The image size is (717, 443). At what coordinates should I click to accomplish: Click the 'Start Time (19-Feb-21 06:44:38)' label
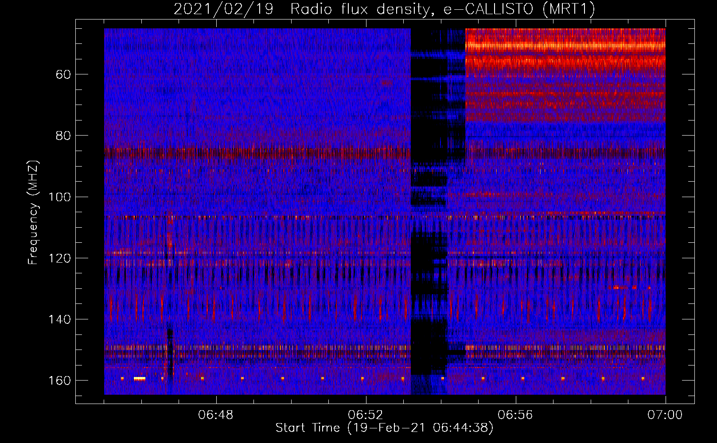point(384,428)
